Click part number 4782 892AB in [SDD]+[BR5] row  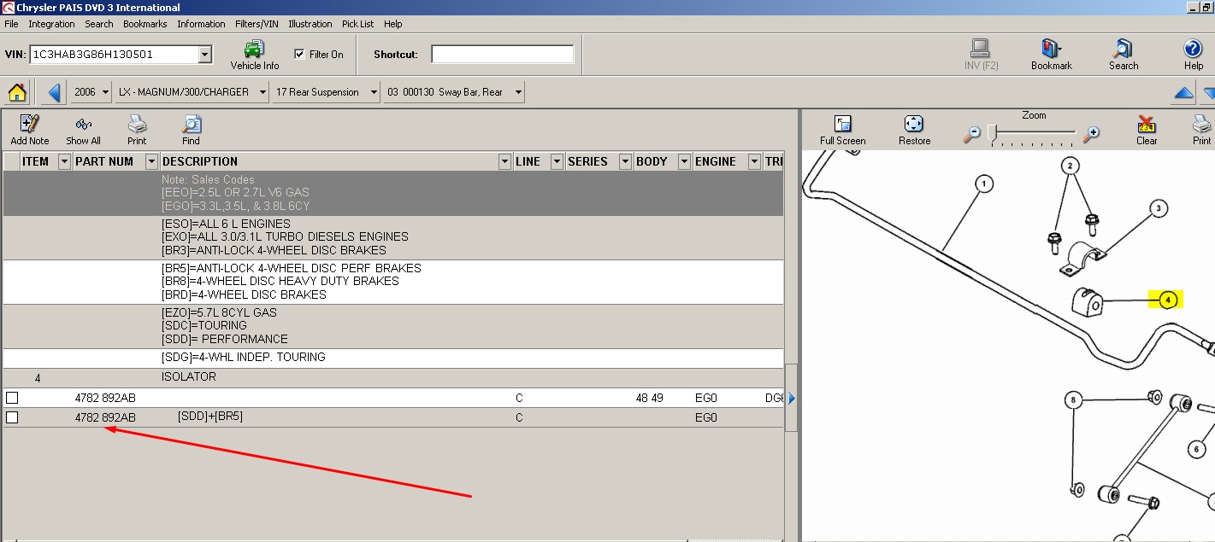105,417
